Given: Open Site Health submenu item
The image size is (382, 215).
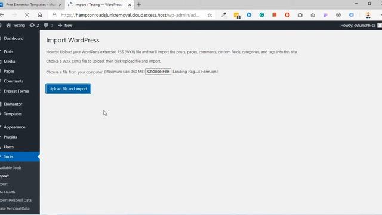Looking at the screenshot, I should tap(8, 192).
